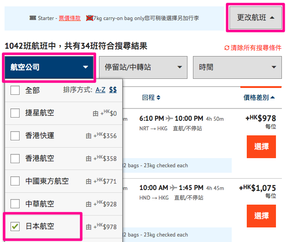
Task: Sort results by 價格差別 price difference
Action: click(259, 98)
